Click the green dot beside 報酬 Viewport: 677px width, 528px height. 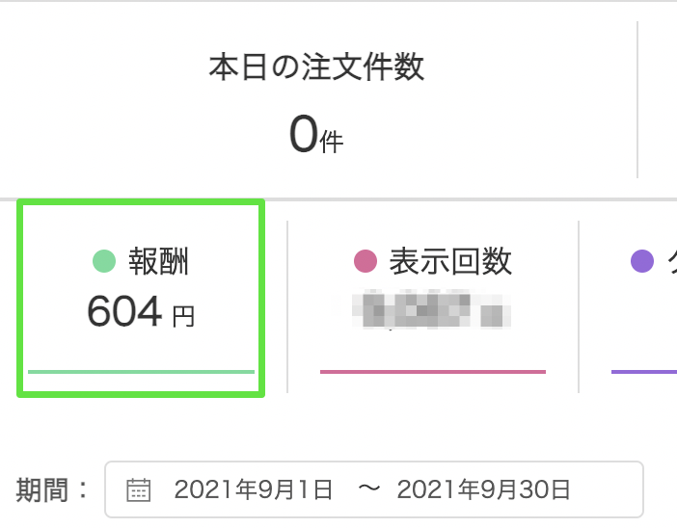tap(104, 261)
